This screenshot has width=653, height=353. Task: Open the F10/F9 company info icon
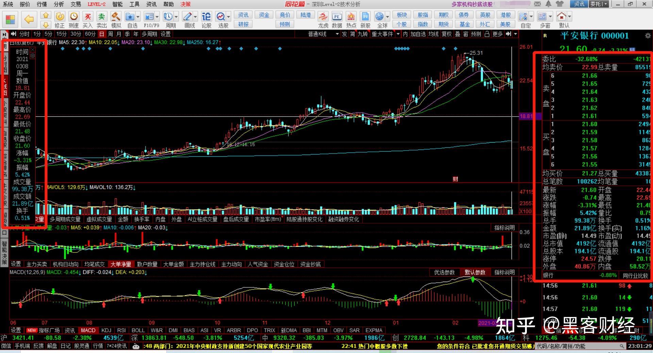(150, 20)
